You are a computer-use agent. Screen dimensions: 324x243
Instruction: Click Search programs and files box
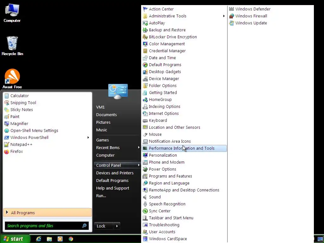tap(43, 226)
